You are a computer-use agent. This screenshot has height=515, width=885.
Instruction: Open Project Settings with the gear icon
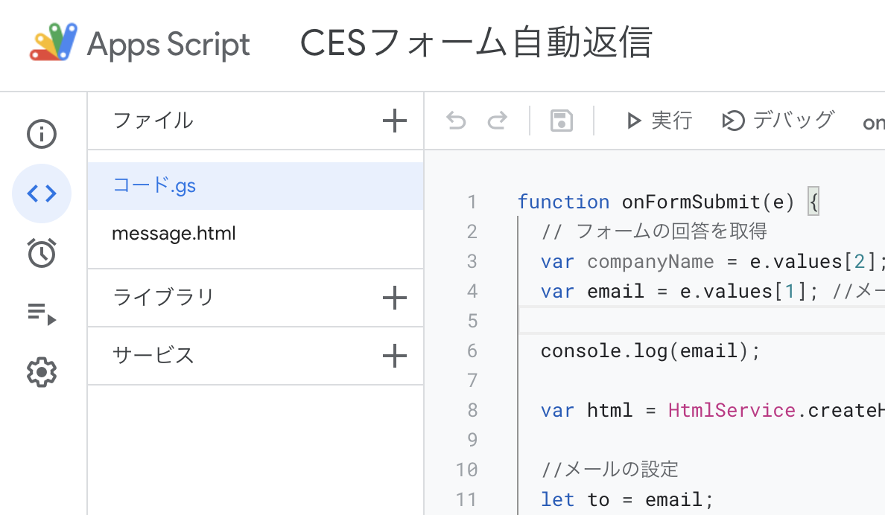(41, 372)
